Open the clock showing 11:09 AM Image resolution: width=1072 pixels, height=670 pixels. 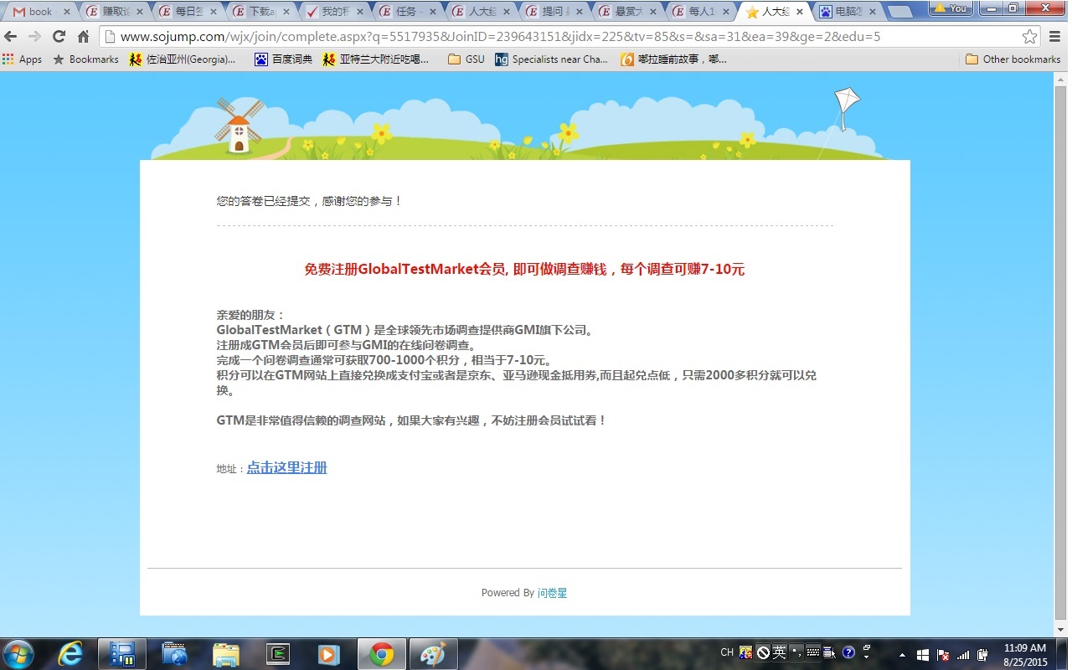1025,654
